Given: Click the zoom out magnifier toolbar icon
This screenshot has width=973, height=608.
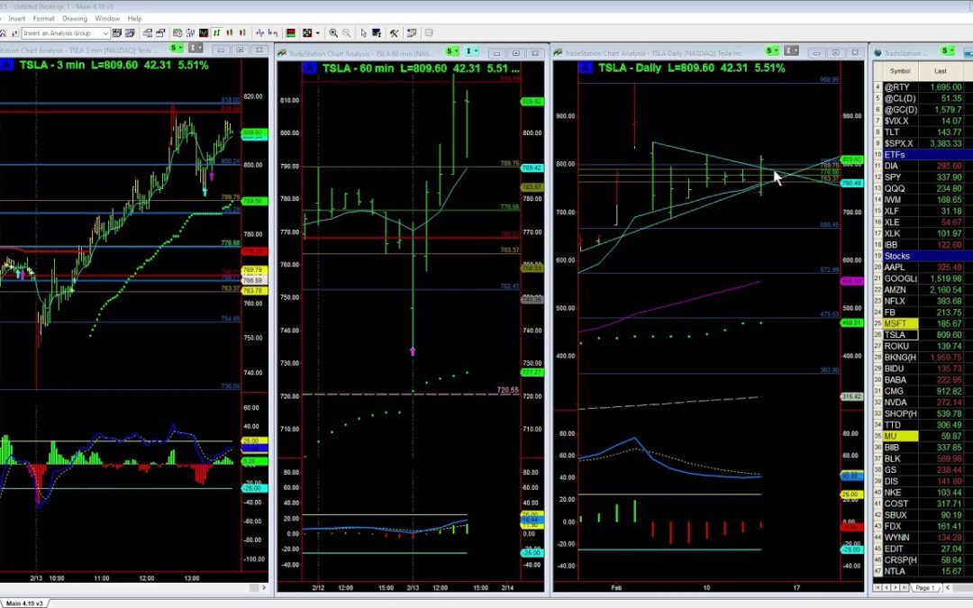Looking at the screenshot, I should coord(346,33).
